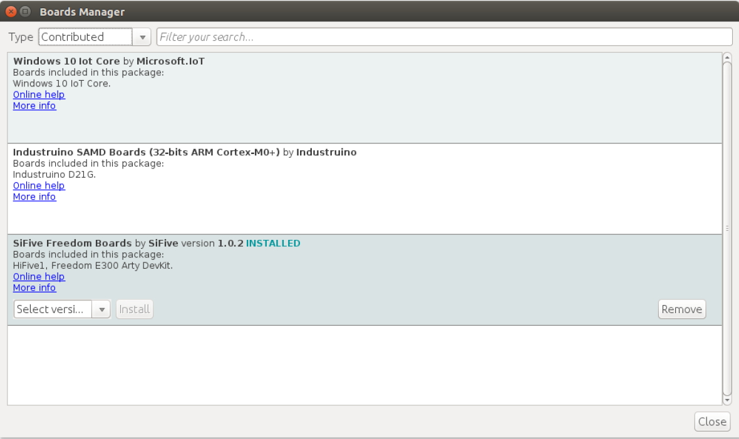Open More info for Windows 10 IoT Core
The image size is (739, 439).
point(34,106)
